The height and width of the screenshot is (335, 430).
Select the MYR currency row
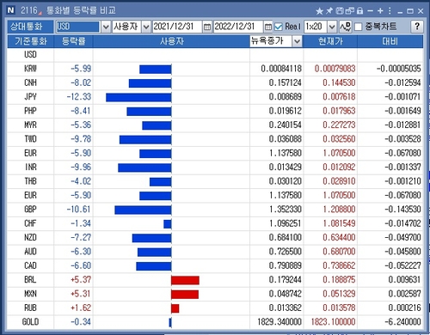(x=215, y=125)
